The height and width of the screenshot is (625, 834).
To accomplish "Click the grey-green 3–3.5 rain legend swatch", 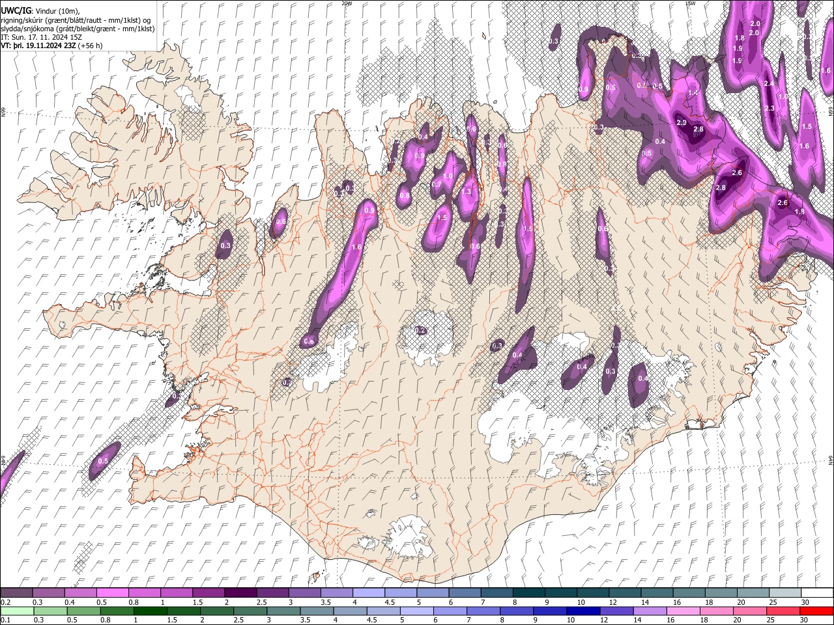I will click(283, 611).
